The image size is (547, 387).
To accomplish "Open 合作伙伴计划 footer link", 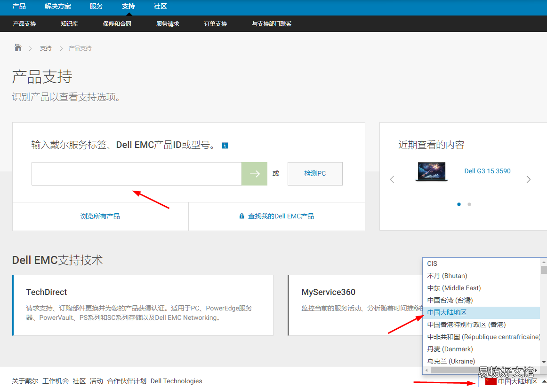I will (x=127, y=381).
